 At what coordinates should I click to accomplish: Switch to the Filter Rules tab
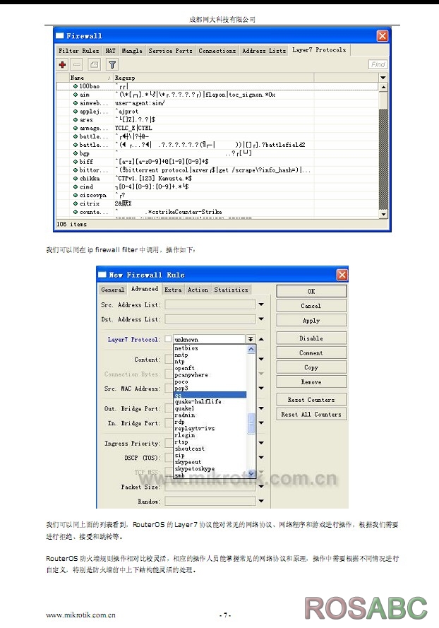pyautogui.click(x=78, y=51)
